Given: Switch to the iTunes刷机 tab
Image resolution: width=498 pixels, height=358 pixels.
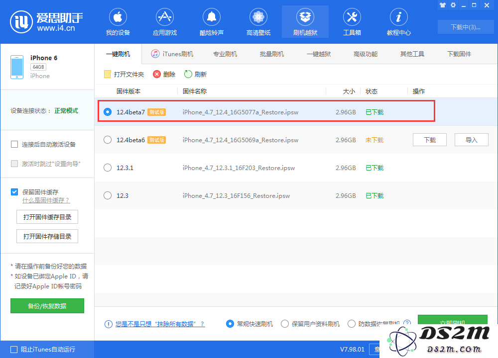Looking at the screenshot, I should pyautogui.click(x=172, y=54).
